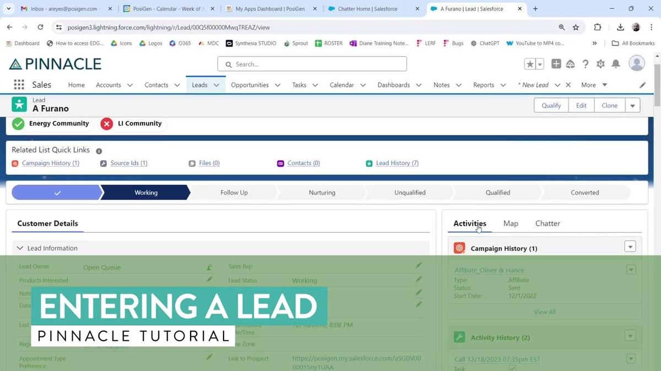Bookmark this page with browser star icon
661x371 pixels.
click(x=576, y=27)
